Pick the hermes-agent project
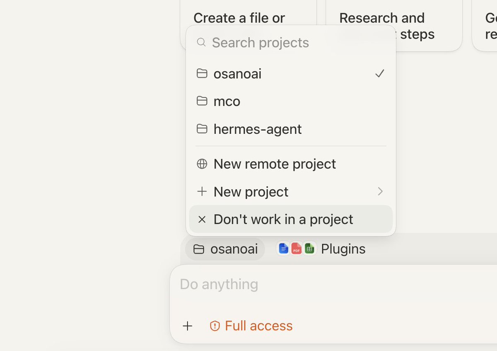Screen dimensions: 497x351 (291, 129)
